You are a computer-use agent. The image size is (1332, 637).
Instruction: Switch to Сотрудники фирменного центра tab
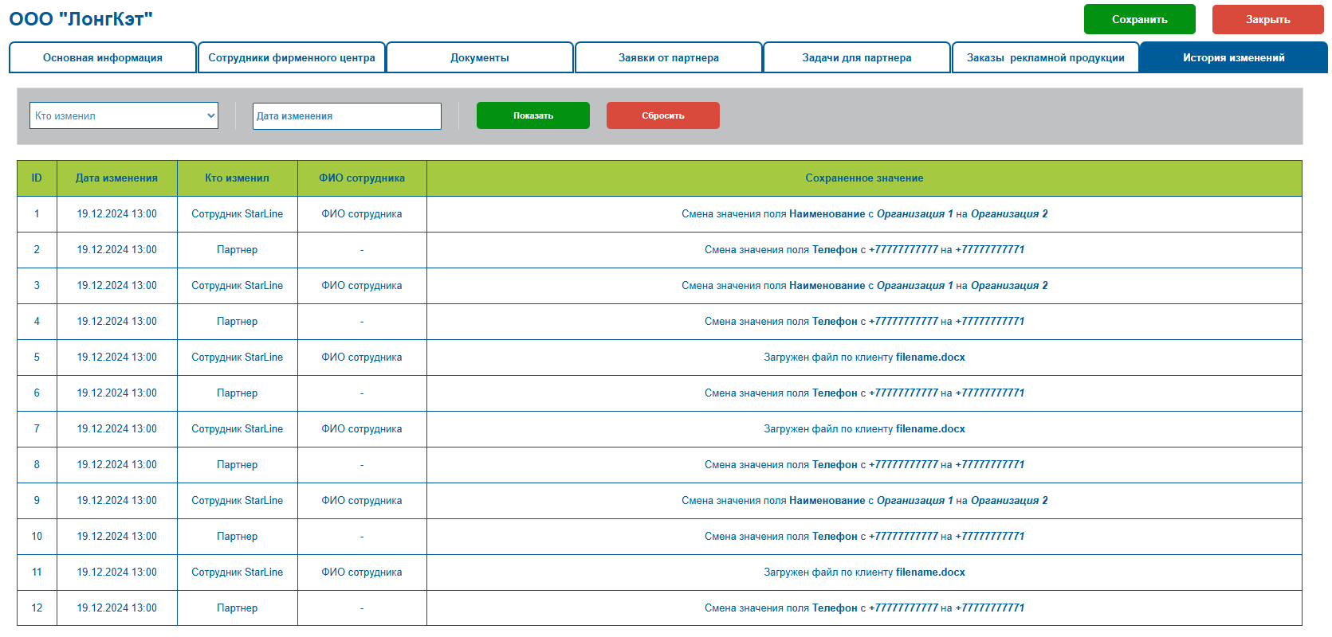tap(292, 57)
